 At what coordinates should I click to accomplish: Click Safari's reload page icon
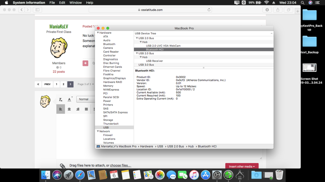[x=209, y=10]
